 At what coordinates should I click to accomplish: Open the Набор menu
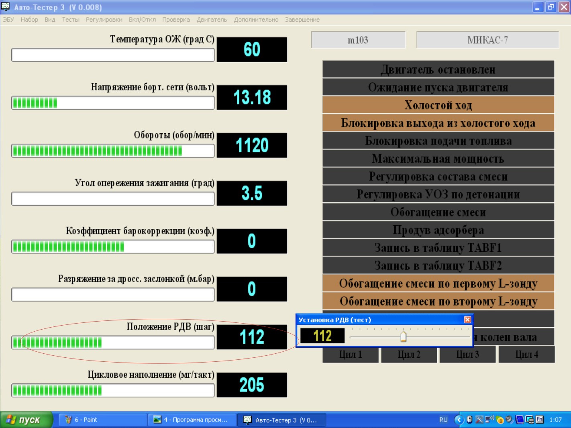click(29, 20)
